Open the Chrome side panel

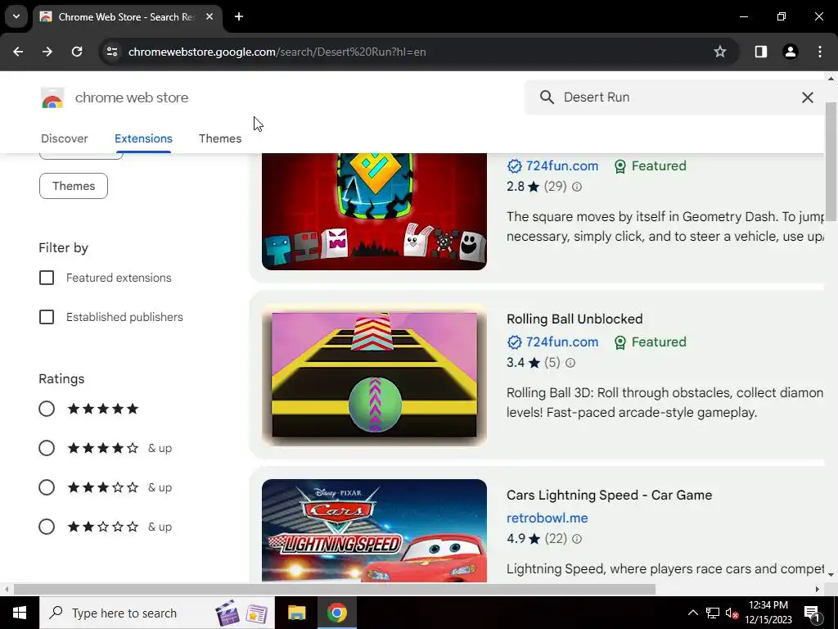coord(761,52)
